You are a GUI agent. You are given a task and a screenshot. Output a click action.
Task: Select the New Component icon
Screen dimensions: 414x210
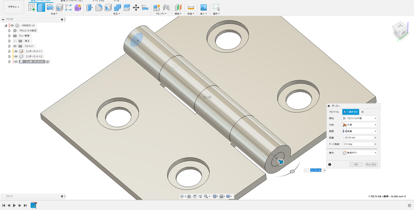[x=157, y=8]
